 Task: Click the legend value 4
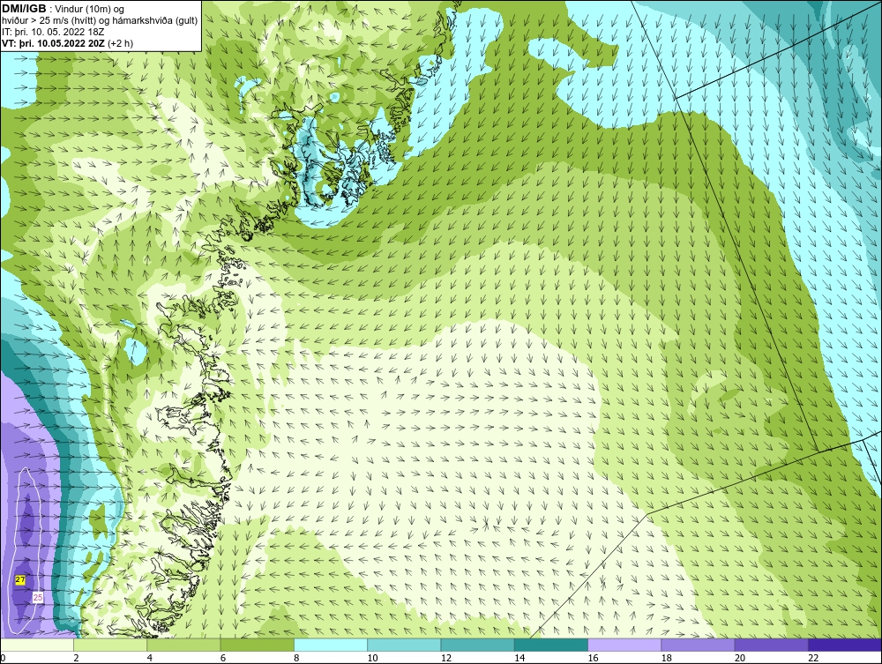click(x=150, y=659)
